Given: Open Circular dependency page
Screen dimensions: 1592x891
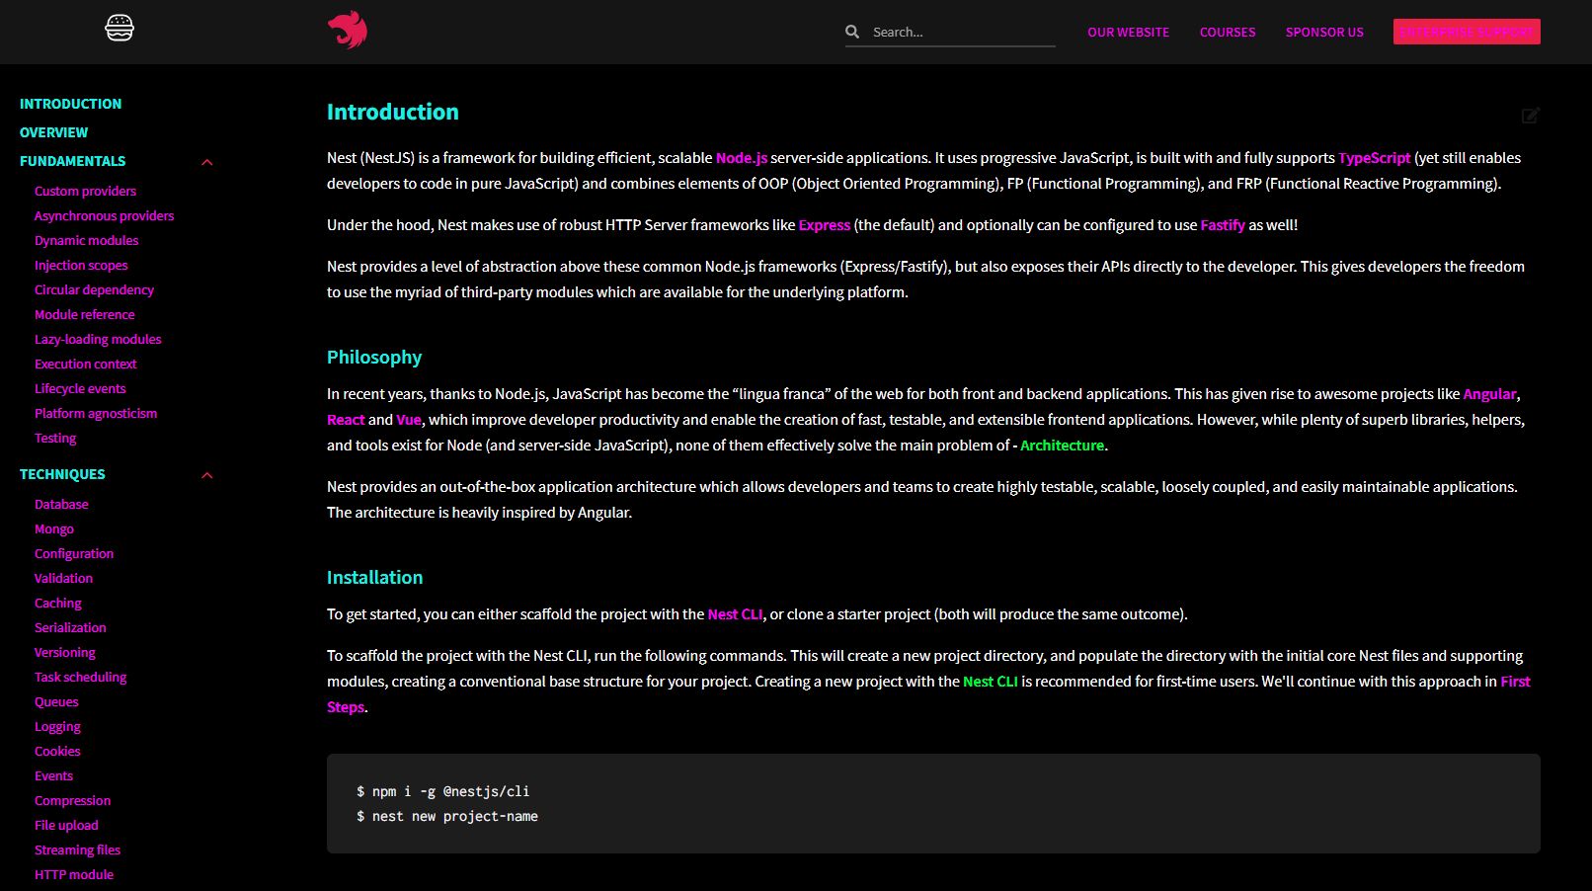Looking at the screenshot, I should (94, 289).
